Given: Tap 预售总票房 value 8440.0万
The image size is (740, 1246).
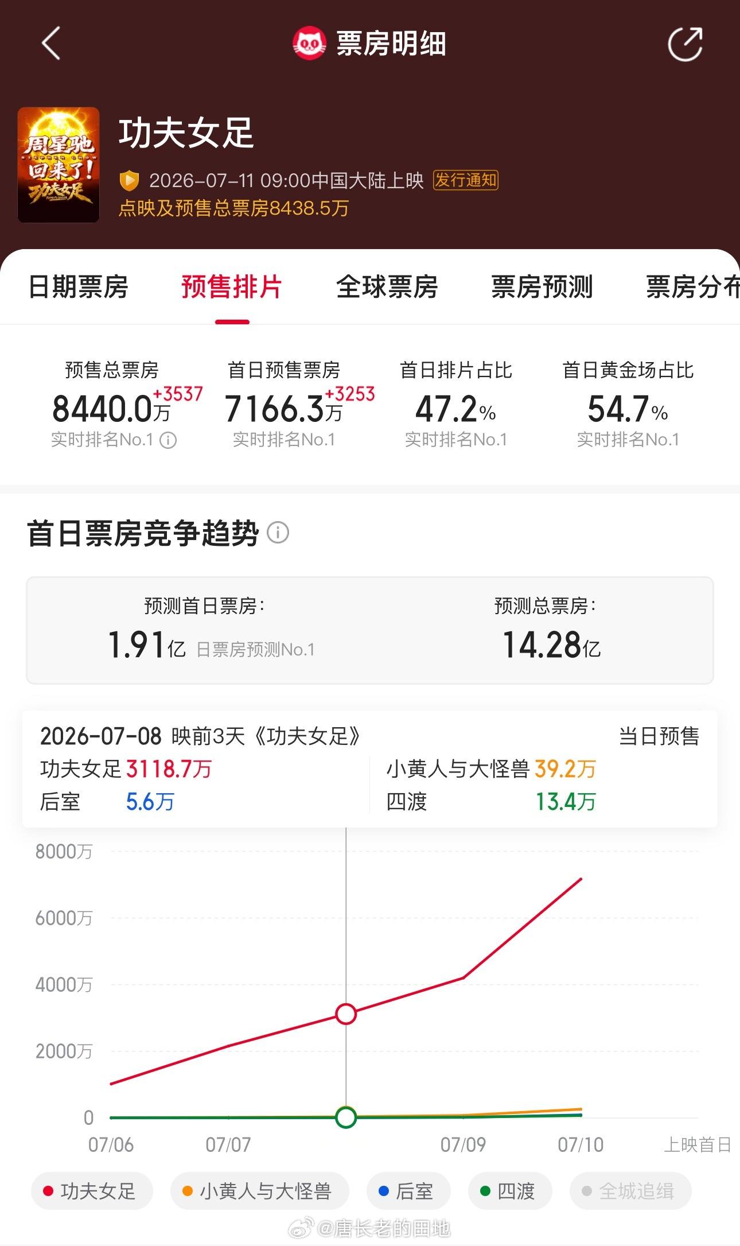Looking at the screenshot, I should click(x=111, y=409).
